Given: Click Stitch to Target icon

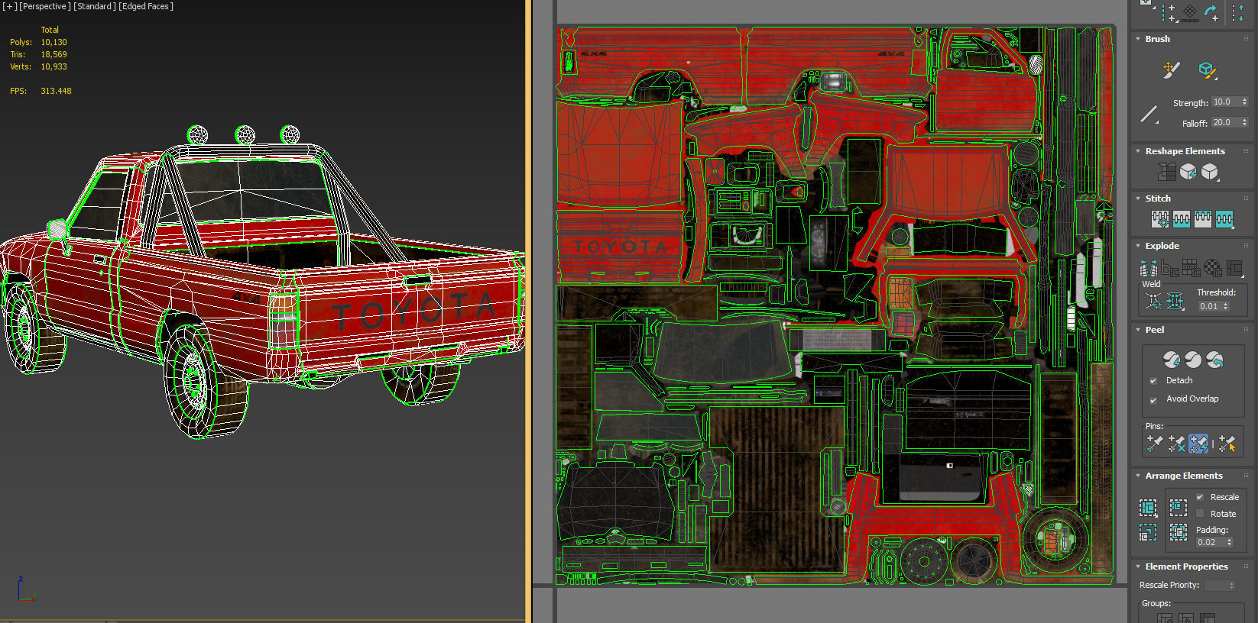Looking at the screenshot, I should pyautogui.click(x=1160, y=220).
